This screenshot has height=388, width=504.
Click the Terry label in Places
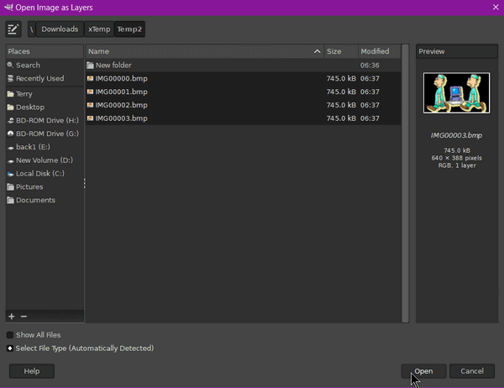click(24, 94)
